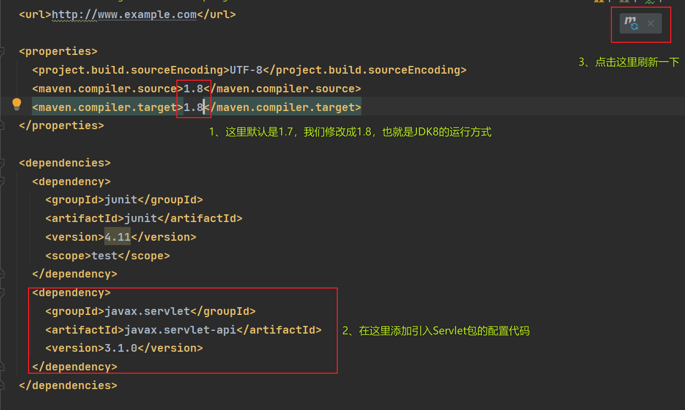The width and height of the screenshot is (685, 410).
Task: Click the UTF-8 encoding value
Action: point(245,69)
